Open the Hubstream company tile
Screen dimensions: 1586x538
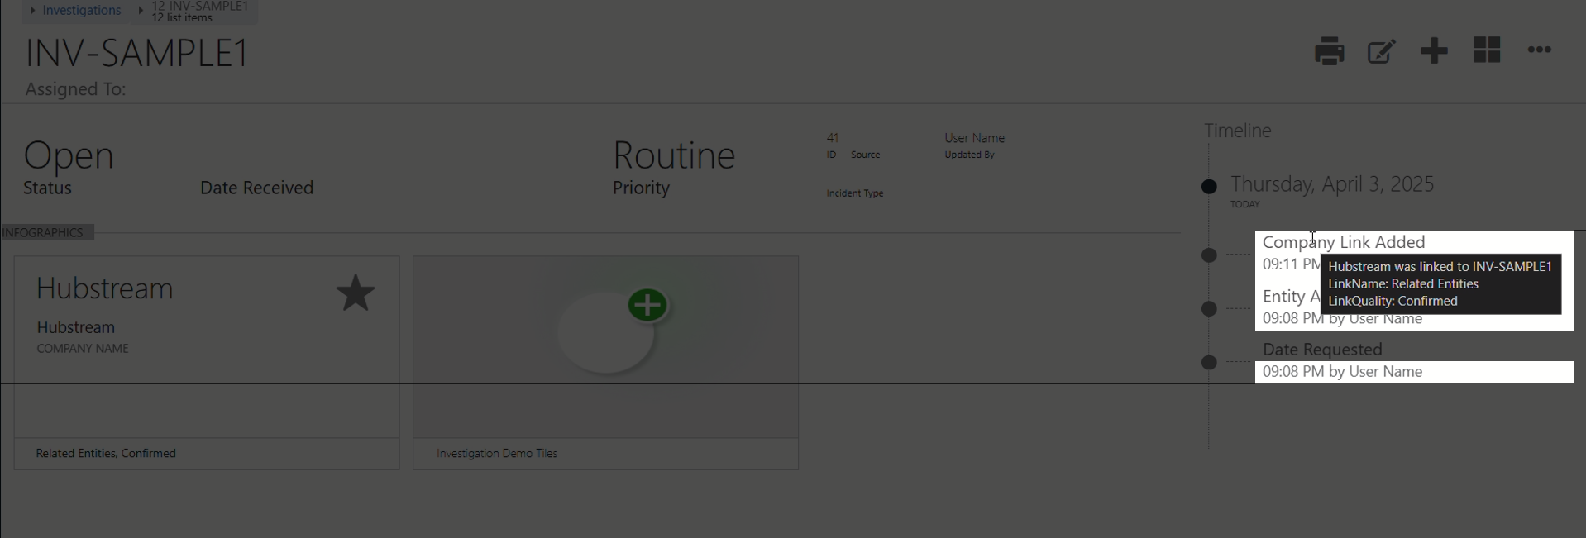pyautogui.click(x=207, y=363)
